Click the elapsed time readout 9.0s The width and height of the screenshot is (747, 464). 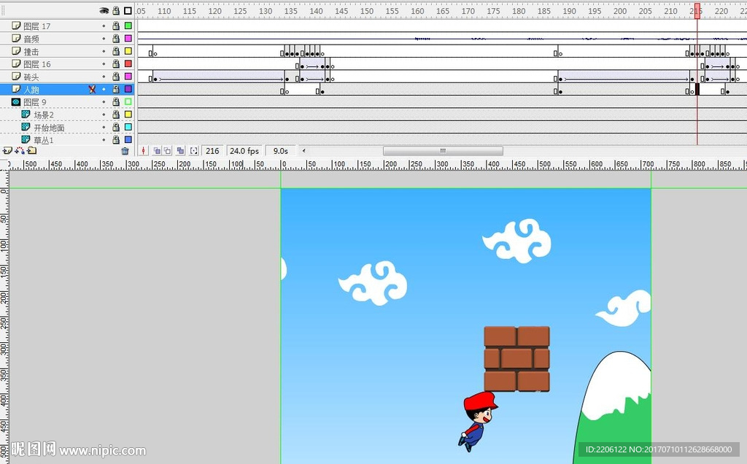click(x=281, y=150)
